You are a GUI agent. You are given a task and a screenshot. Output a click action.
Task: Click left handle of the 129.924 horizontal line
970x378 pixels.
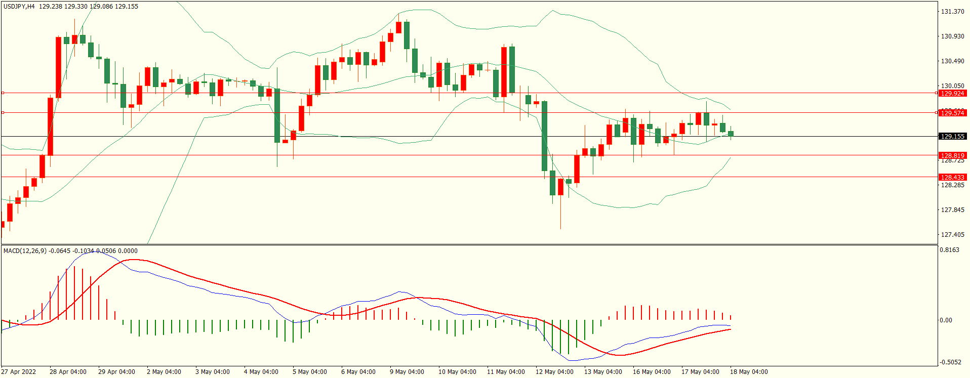tap(3, 93)
